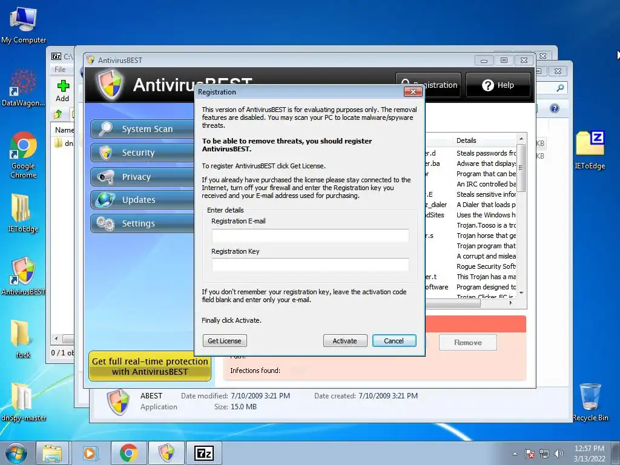The height and width of the screenshot is (465, 620).
Task: Click the explorer search magnifier icon
Action: point(560,88)
